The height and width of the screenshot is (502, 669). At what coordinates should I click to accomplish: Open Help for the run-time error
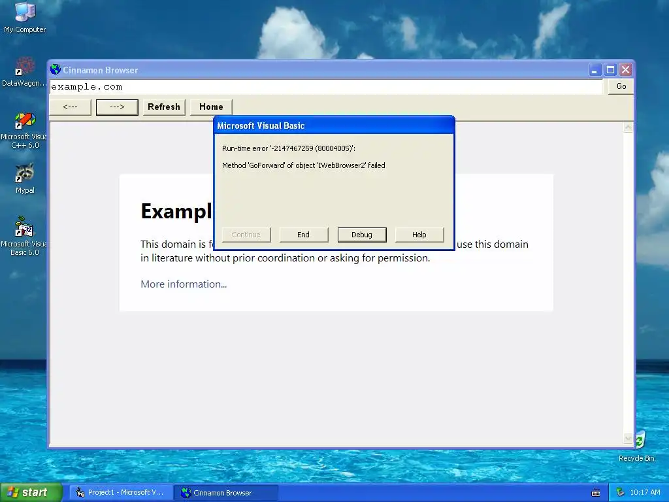click(x=419, y=235)
